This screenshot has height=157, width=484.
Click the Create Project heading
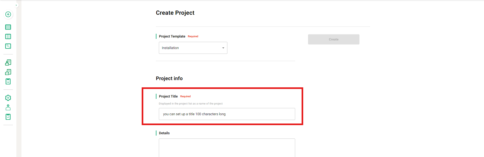[175, 13]
